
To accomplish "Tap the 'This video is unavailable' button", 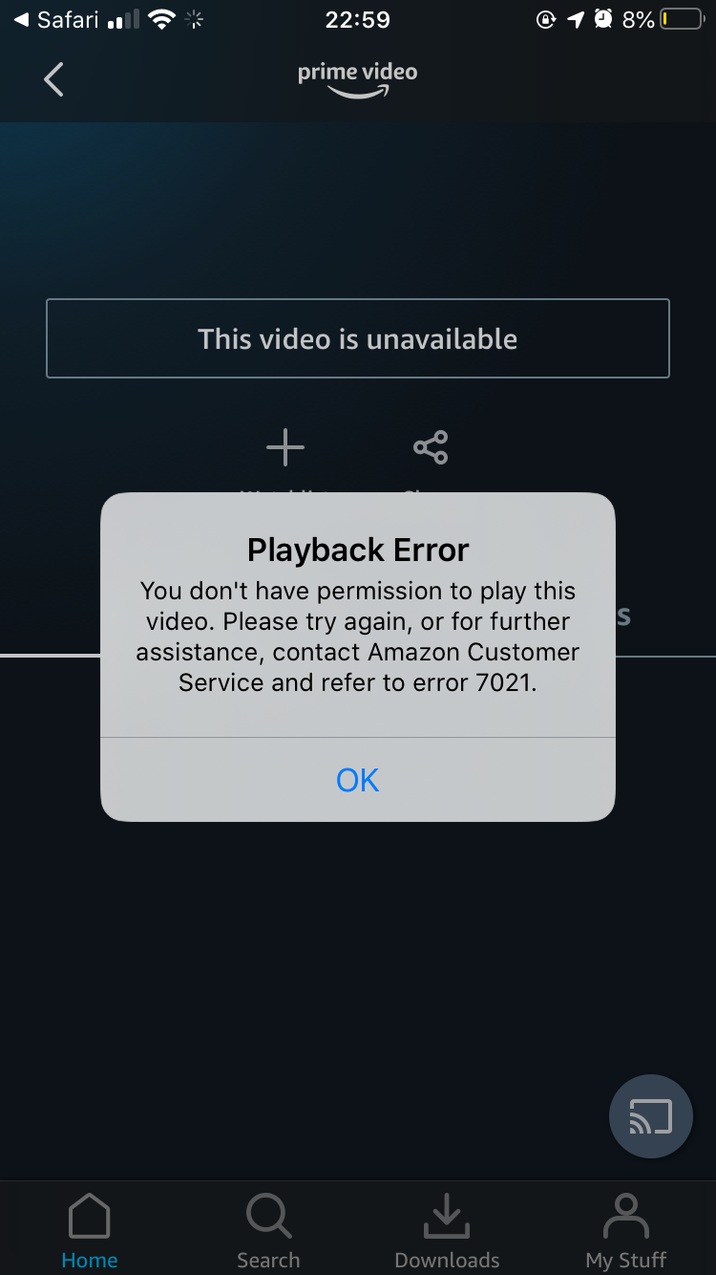I will [358, 338].
